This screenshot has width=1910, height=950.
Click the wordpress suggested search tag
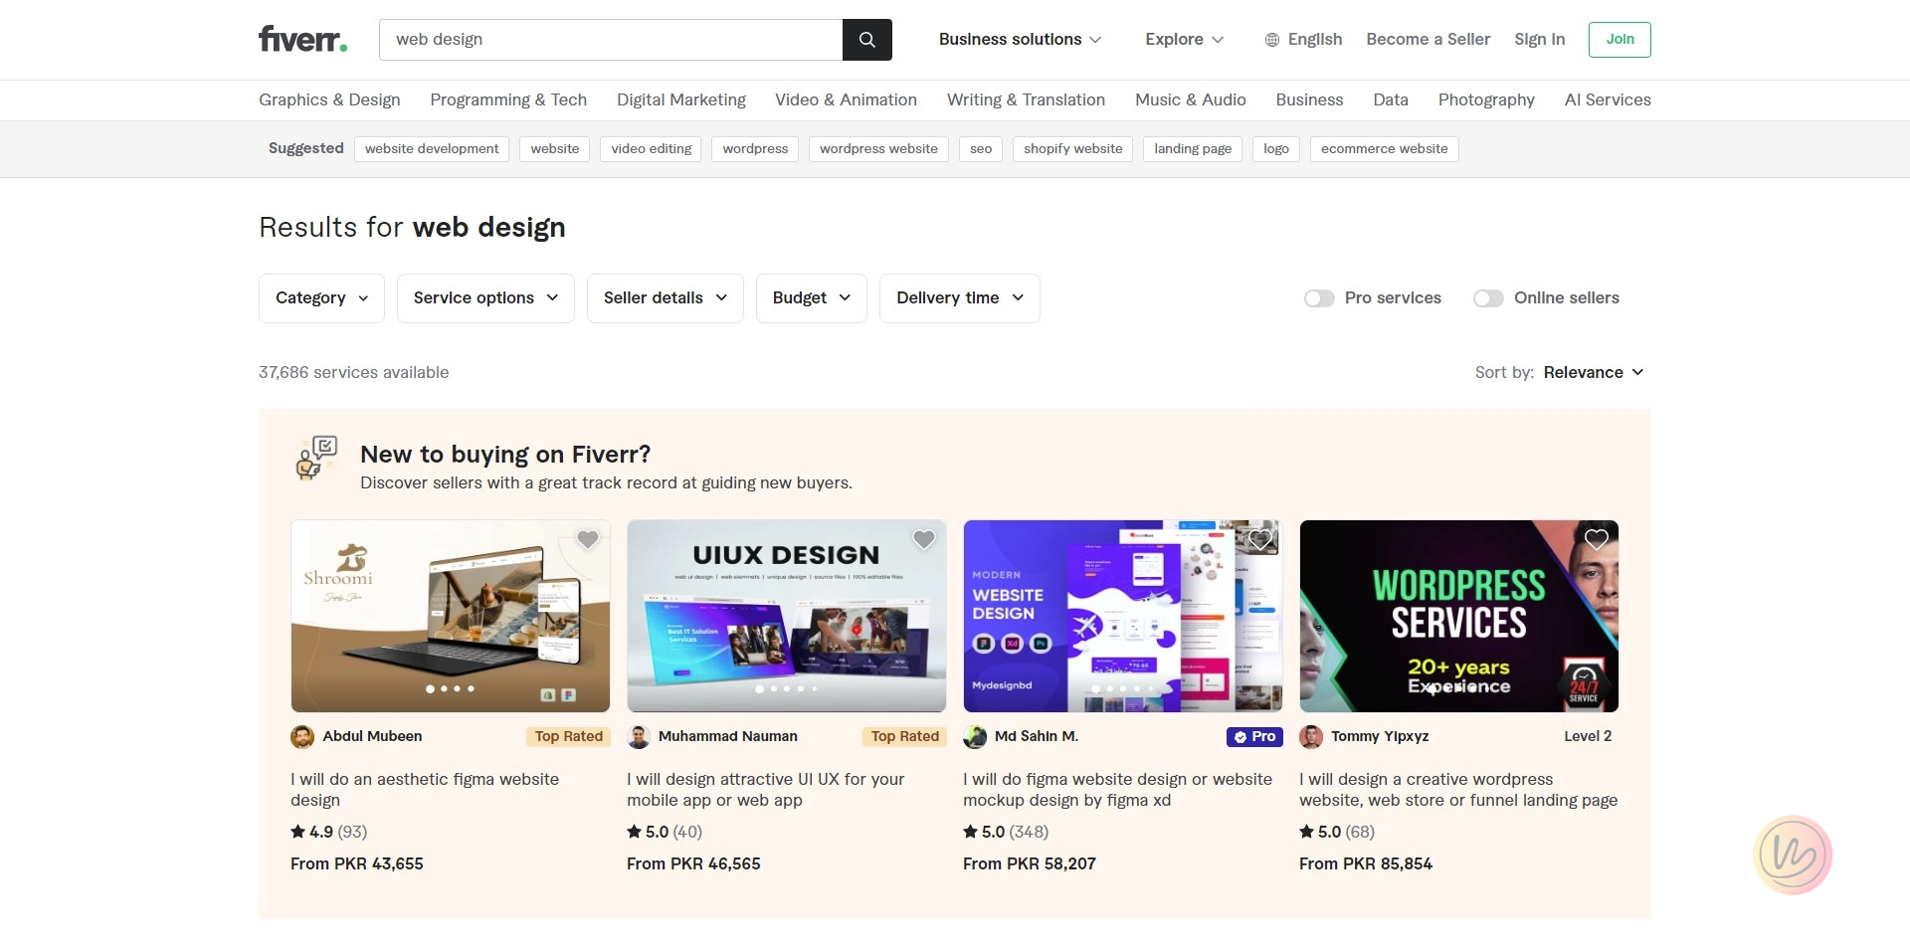pos(754,148)
